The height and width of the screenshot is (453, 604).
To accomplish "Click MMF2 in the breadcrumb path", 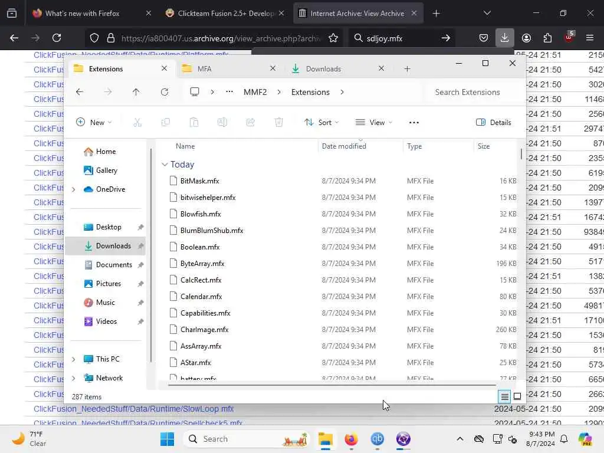I will (x=255, y=92).
